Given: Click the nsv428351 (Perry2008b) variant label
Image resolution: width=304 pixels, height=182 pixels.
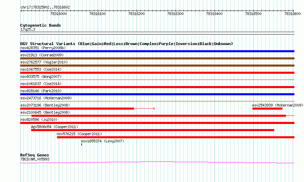Looking at the screenshot, I should coord(43,48).
